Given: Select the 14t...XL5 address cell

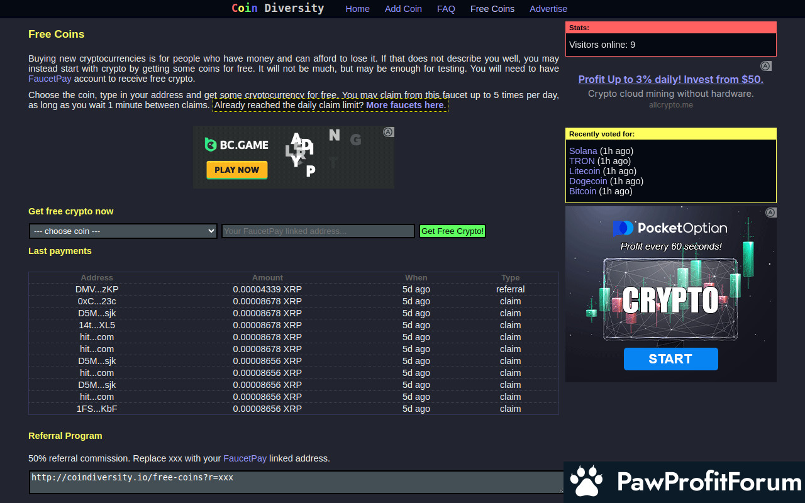Looking at the screenshot, I should pyautogui.click(x=97, y=325).
